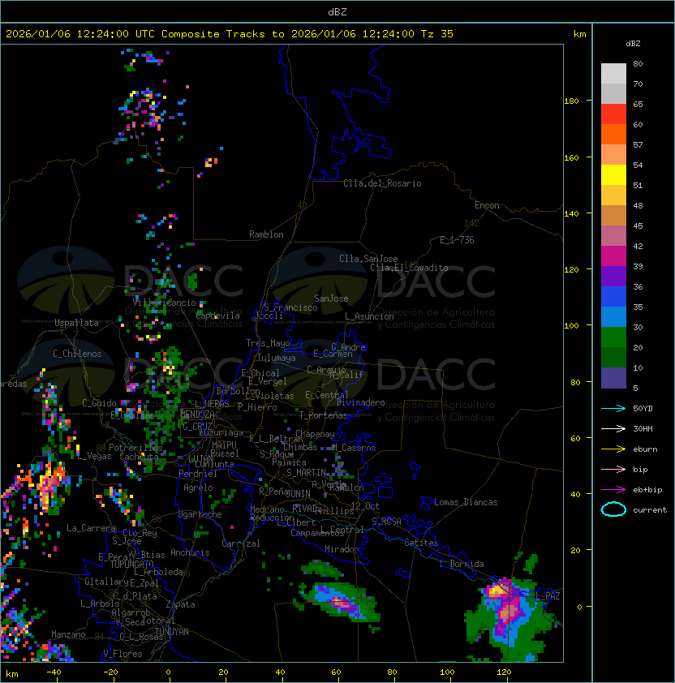The image size is (675, 683).
Task: Click the white 30HM arrow in legend
Action: click(x=613, y=429)
